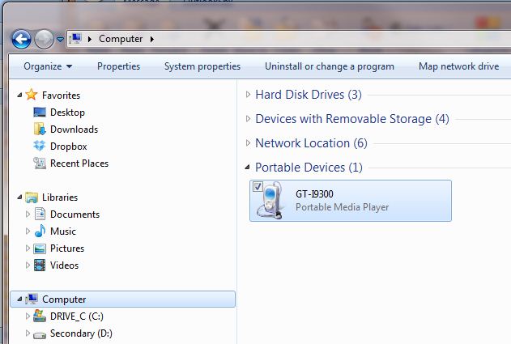
Task: Collapse the Libraries tree group
Action: (x=19, y=197)
